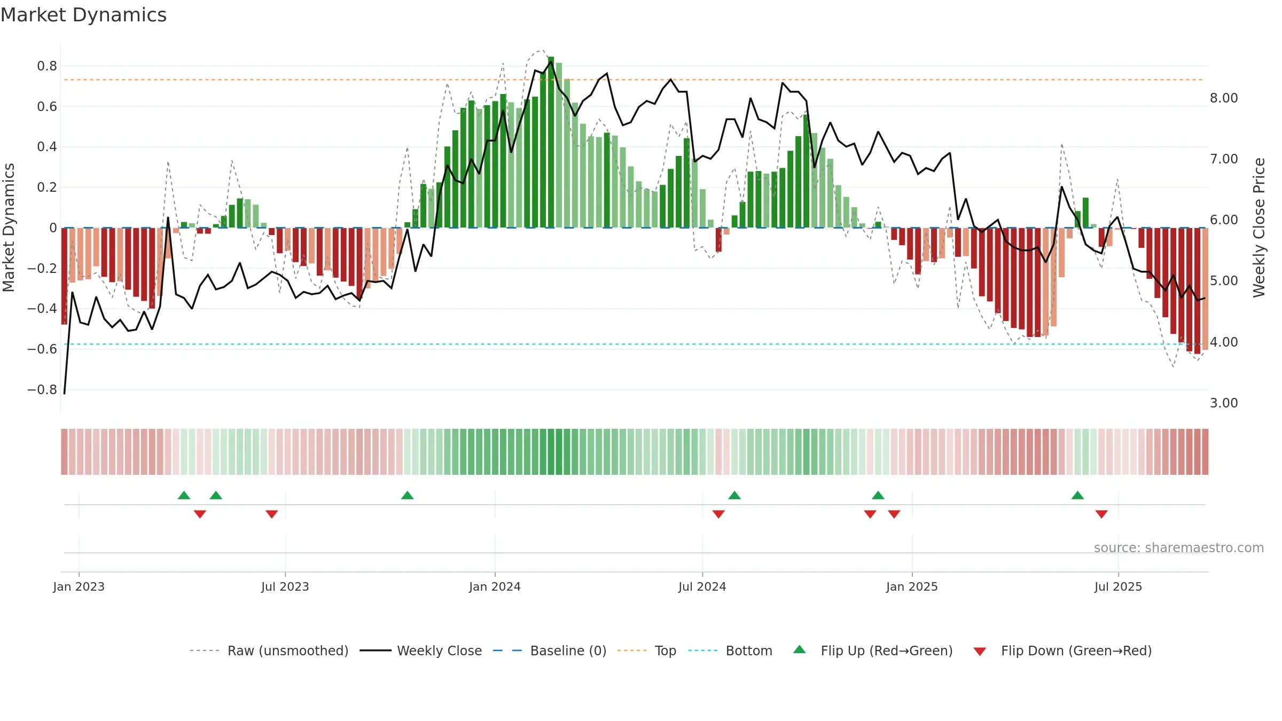Click the last red Flip Down marker
Screen dimensions: 1282x721
click(x=1101, y=514)
